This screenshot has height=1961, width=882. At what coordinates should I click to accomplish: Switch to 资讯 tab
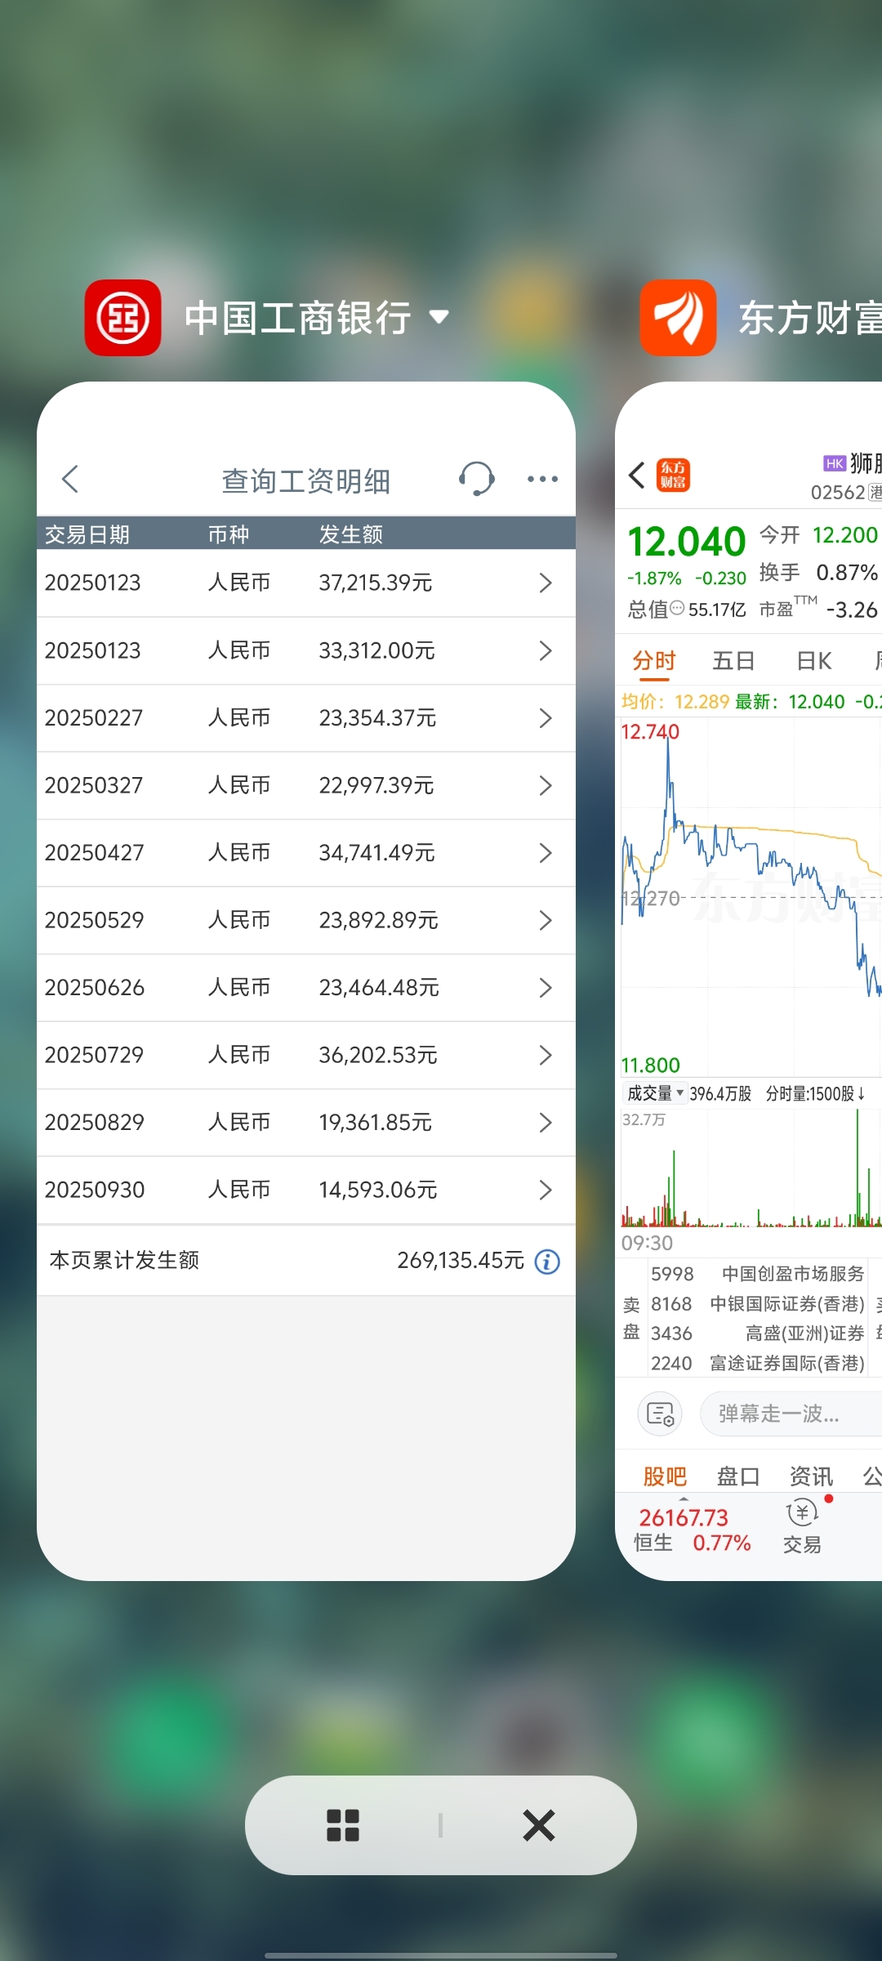pyautogui.click(x=811, y=1476)
